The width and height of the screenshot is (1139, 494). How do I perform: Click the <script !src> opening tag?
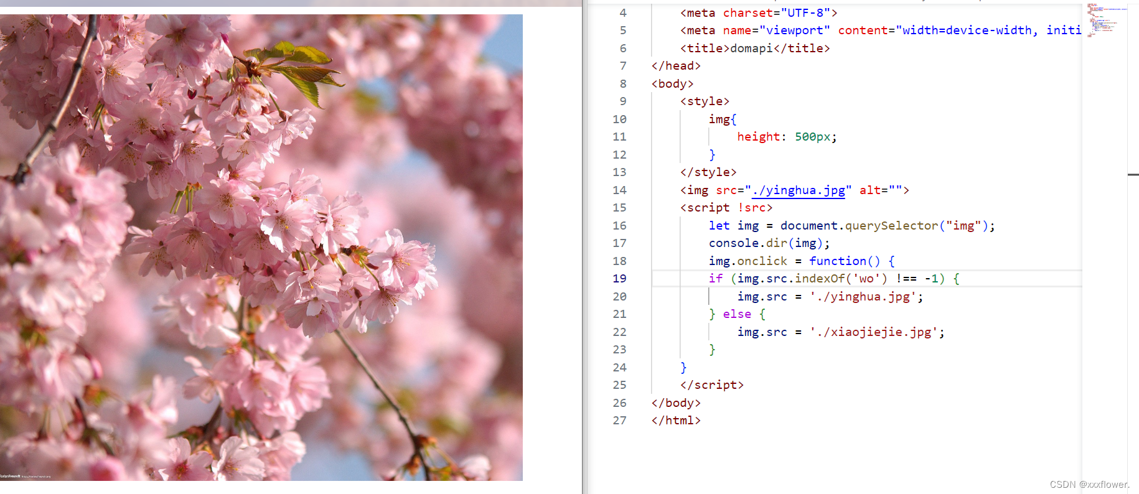click(x=726, y=208)
